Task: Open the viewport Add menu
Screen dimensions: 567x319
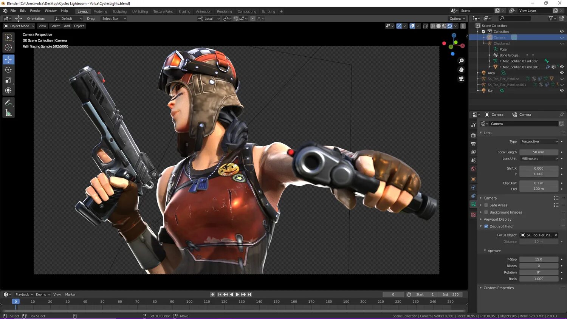Action: coord(67,26)
